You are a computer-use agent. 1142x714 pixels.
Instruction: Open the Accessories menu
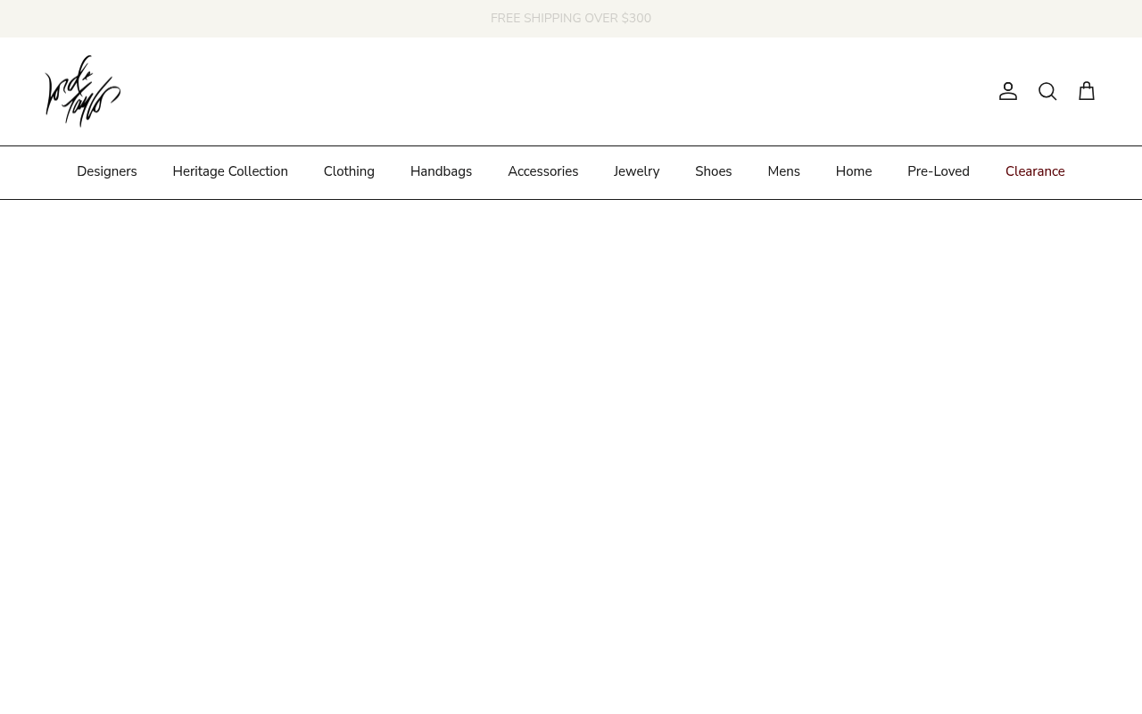542,171
